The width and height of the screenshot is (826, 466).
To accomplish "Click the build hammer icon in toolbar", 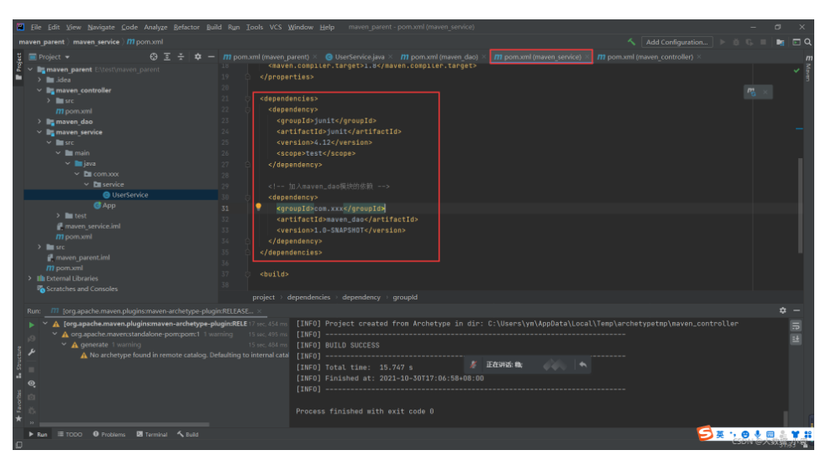I will [x=631, y=42].
